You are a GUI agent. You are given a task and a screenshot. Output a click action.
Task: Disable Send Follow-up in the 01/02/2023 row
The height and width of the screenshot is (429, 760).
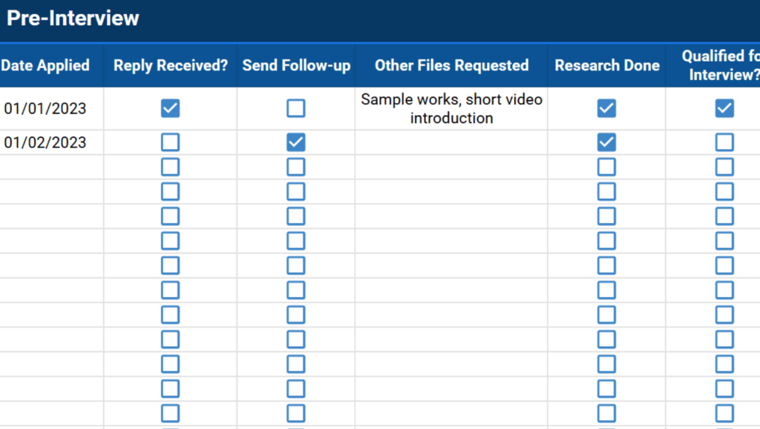[295, 142]
